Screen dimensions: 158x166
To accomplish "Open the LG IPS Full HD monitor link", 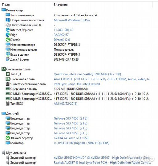I will point(81,143).
